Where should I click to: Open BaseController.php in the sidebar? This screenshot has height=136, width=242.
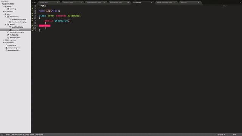[19, 19]
